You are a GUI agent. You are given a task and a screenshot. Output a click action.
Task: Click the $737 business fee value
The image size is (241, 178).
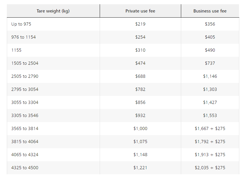click(x=210, y=63)
